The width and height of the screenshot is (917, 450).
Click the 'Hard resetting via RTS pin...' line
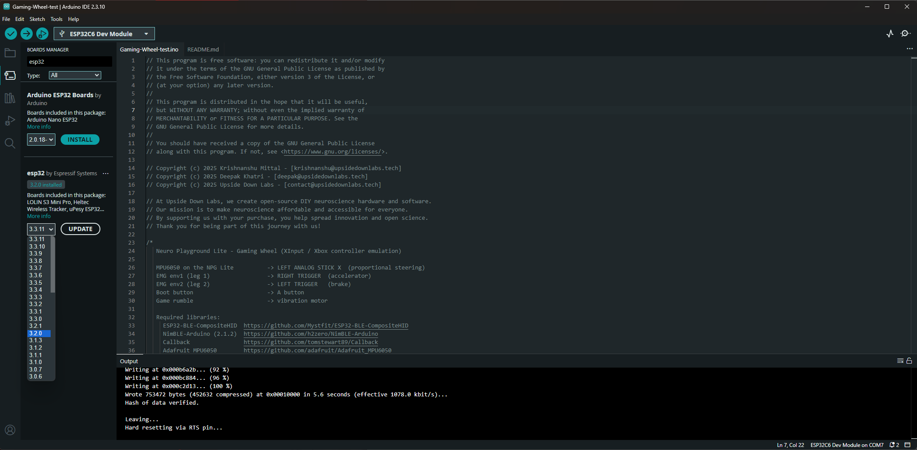click(x=174, y=428)
